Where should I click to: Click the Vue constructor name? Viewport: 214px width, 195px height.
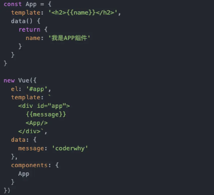(24, 80)
